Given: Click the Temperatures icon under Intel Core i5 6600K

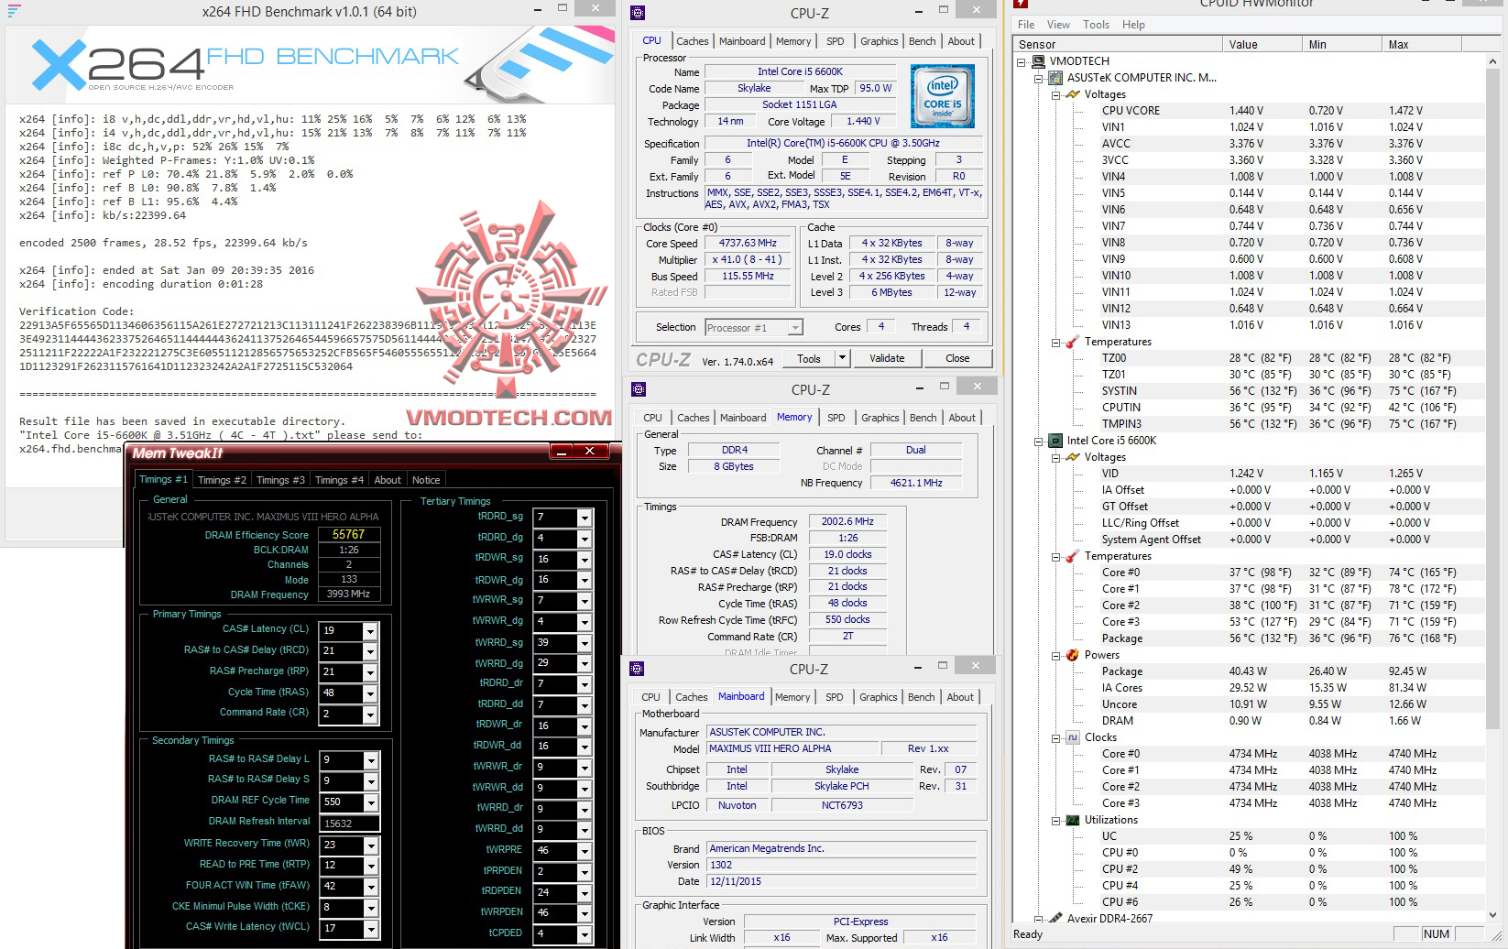Looking at the screenshot, I should click(x=1070, y=556).
